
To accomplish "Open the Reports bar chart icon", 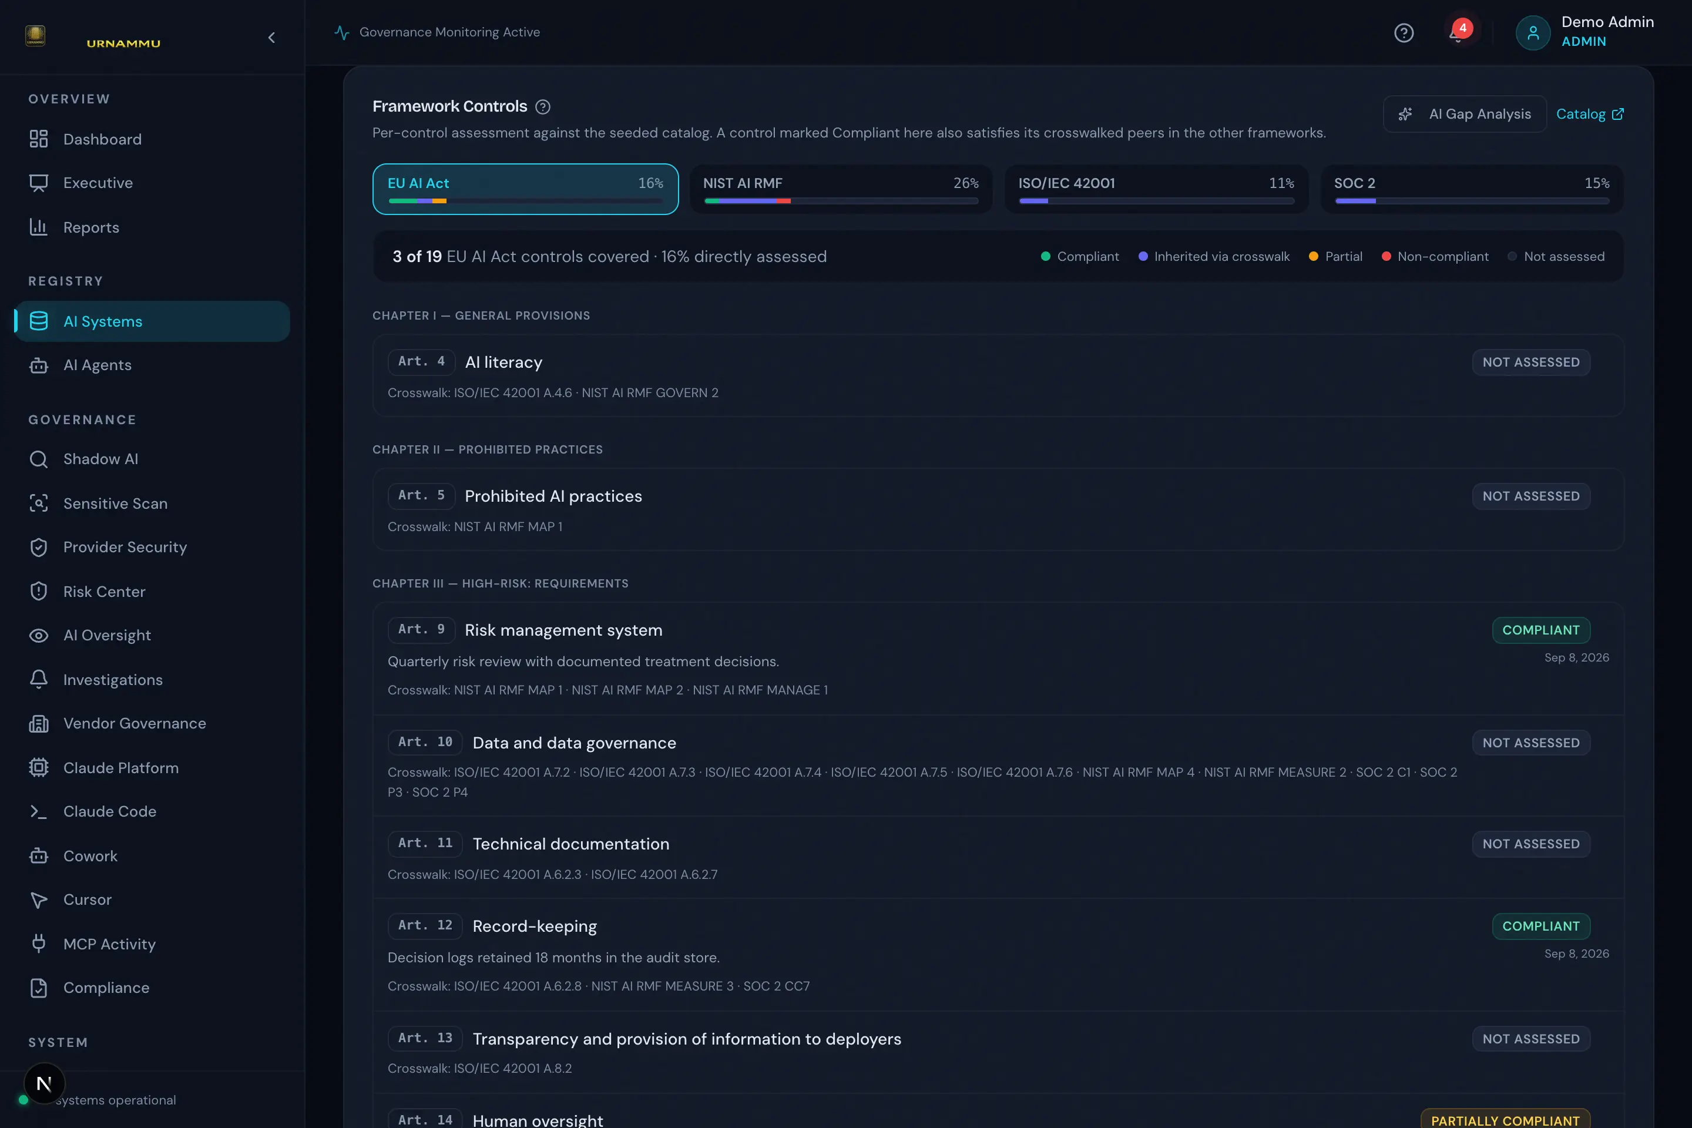I will pyautogui.click(x=39, y=227).
